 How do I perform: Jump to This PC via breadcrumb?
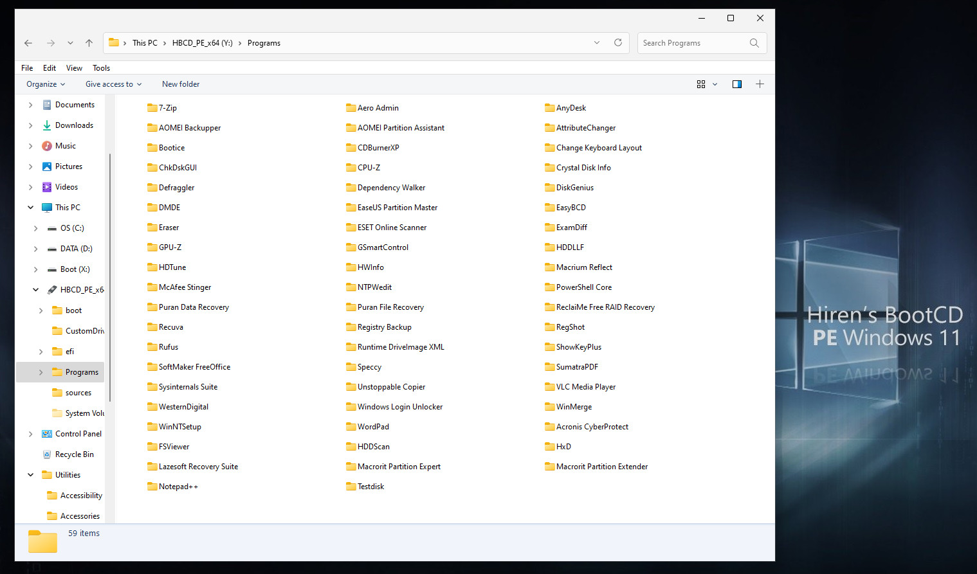[145, 42]
